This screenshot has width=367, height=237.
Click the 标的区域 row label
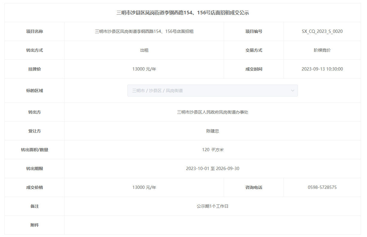click(x=34, y=91)
